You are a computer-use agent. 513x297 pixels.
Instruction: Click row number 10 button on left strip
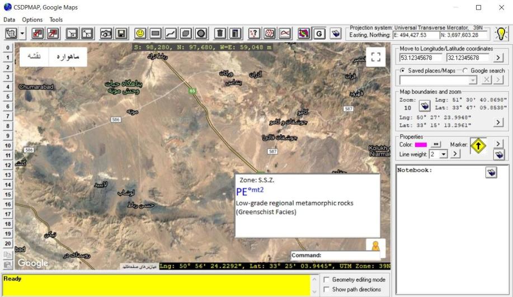[x=7, y=145]
